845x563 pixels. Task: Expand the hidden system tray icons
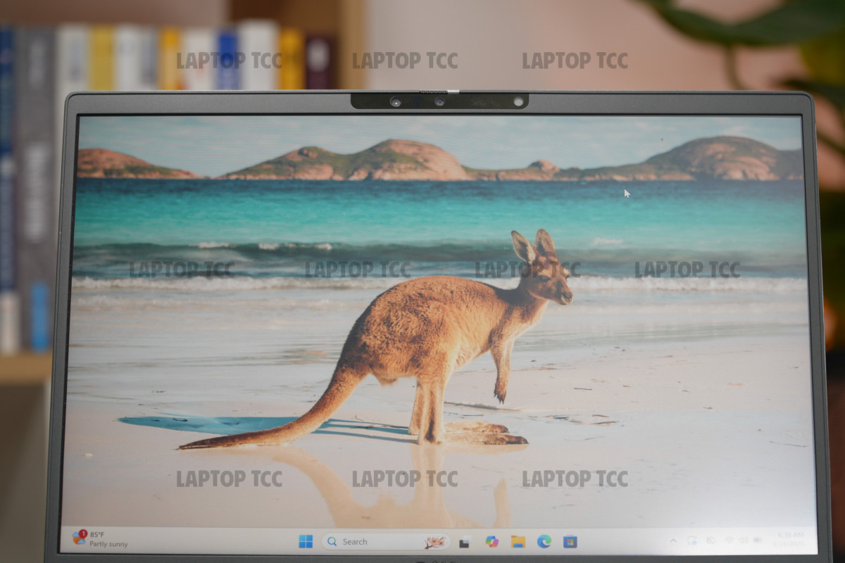pos(672,540)
